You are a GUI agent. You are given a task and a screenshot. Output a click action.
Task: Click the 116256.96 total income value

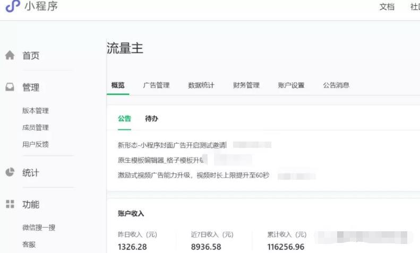coord(286,247)
